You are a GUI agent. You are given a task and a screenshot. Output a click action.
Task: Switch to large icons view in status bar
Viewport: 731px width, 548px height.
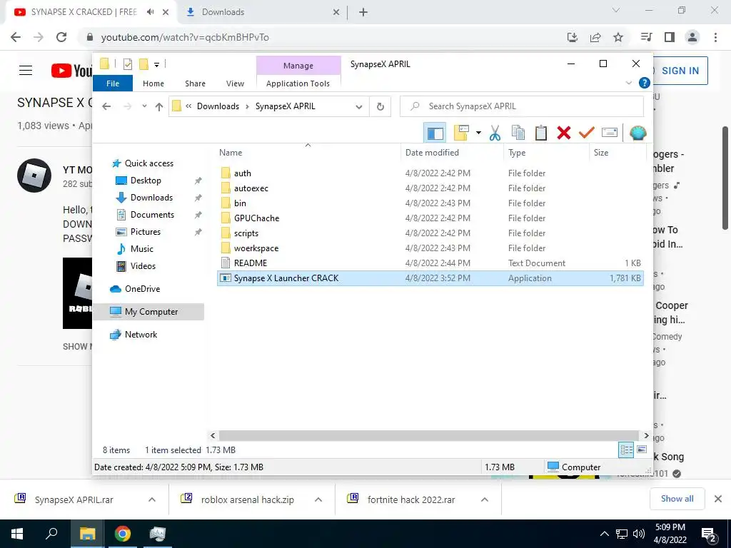tap(642, 450)
